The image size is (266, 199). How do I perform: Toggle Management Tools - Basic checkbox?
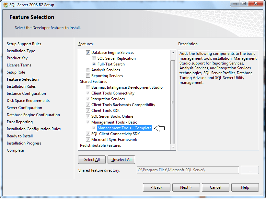(x=88, y=122)
